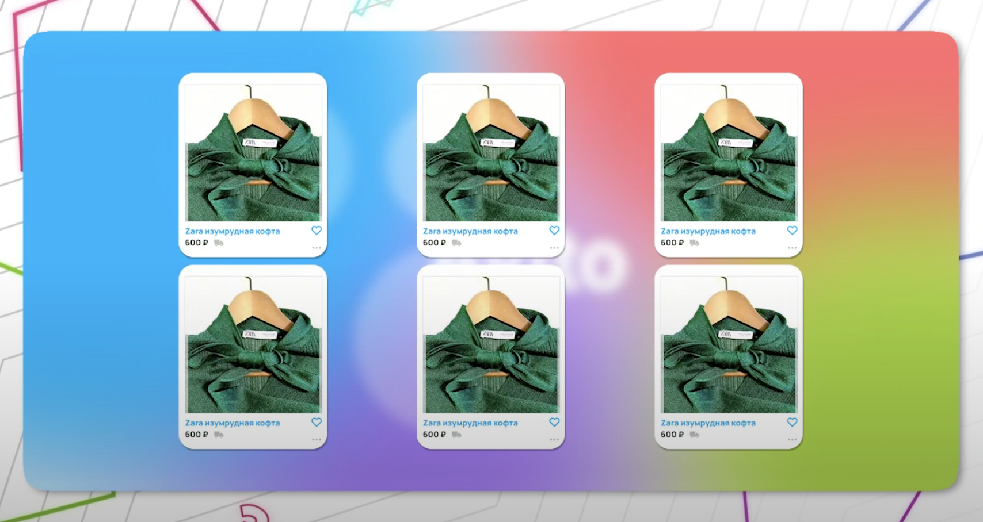
Task: Open the top-right 'Zara изумрудная кофта' title link
Action: point(708,231)
